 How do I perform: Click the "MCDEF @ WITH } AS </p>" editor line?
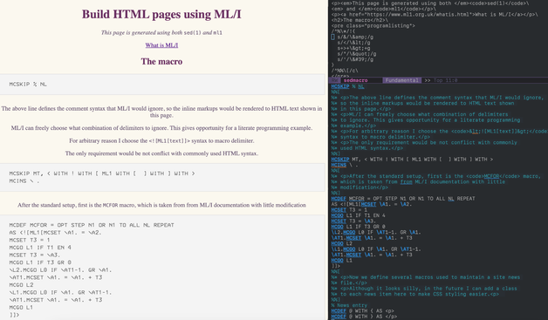point(364,317)
